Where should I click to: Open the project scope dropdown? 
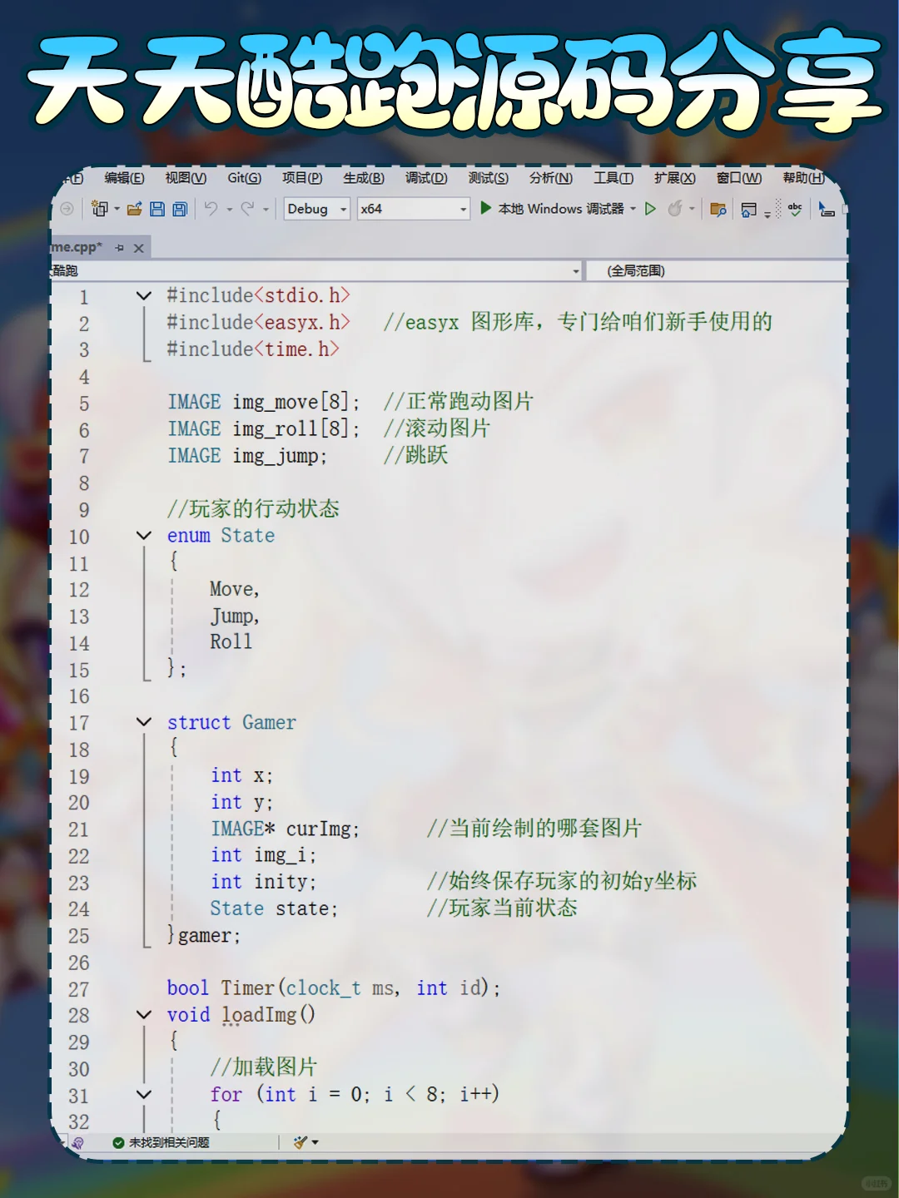pos(316,271)
